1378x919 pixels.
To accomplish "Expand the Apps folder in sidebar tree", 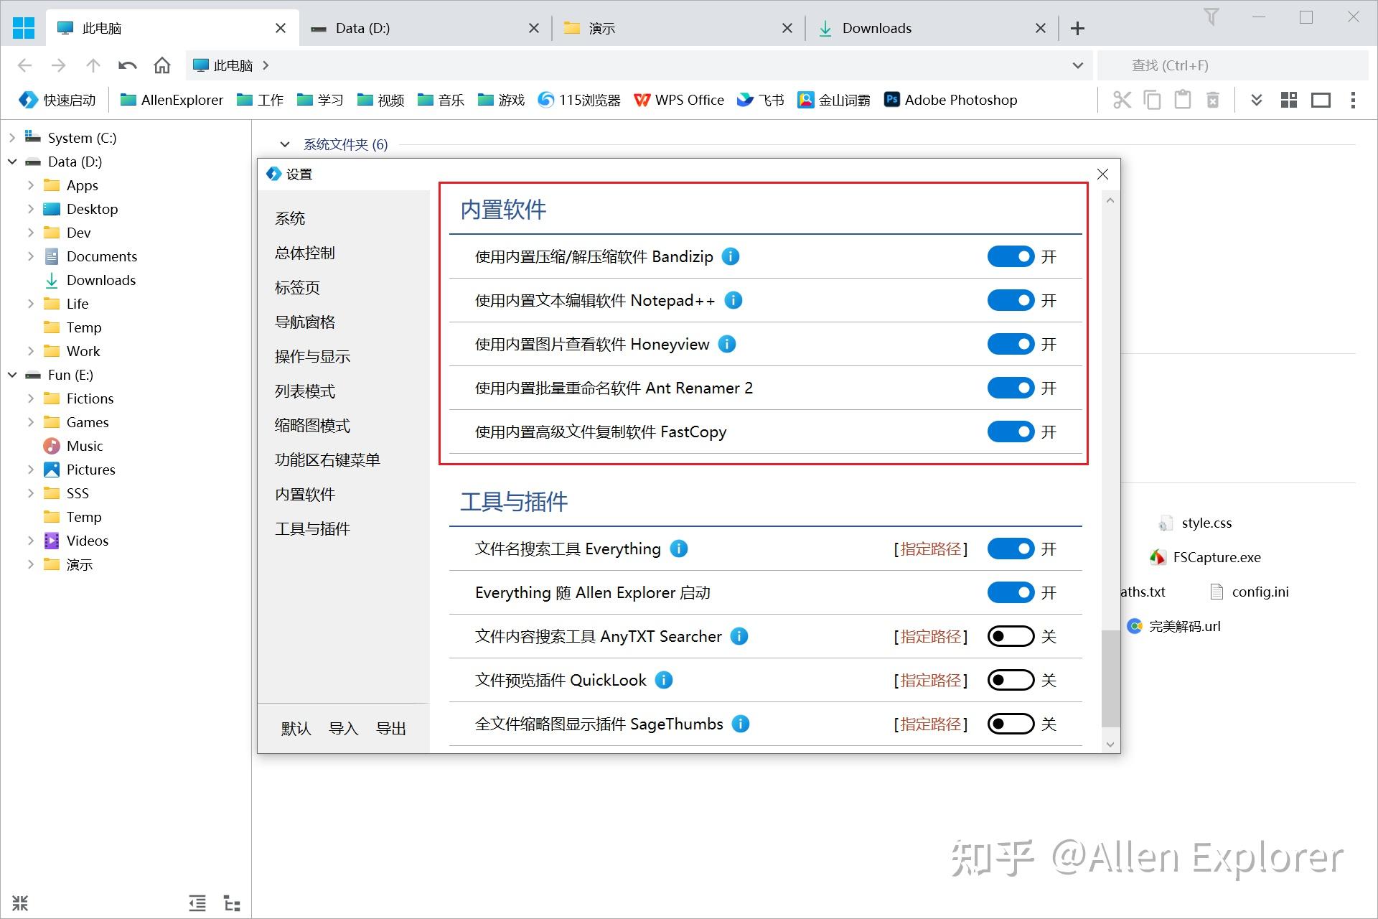I will [x=30, y=185].
